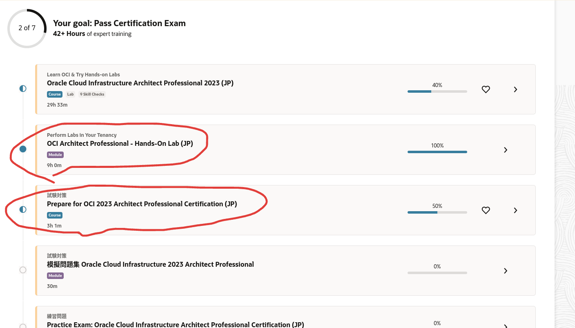Open Prepare for OCI 2023 Architect Professional Certification
The image size is (575, 328).
pos(142,204)
